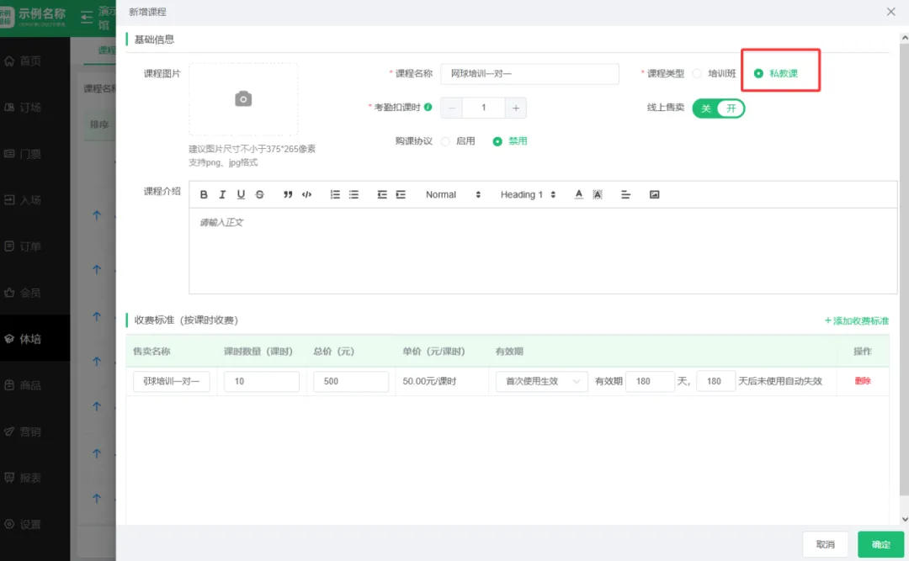The height and width of the screenshot is (561, 909).
Task: Select 启用 for purchase agreement
Action: pos(445,141)
